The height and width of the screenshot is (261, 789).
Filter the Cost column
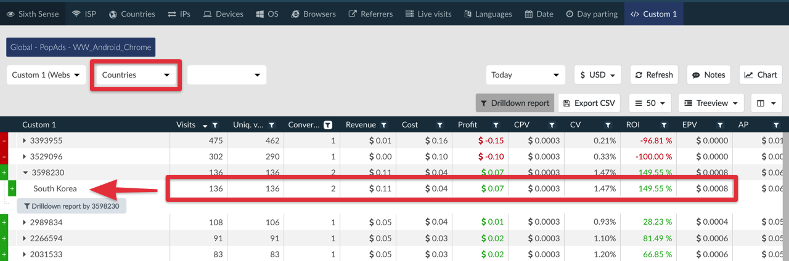click(x=439, y=125)
